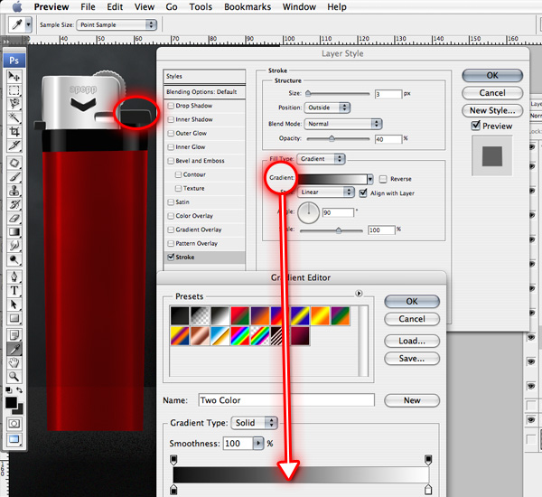Click the Photoshop Ps logo in toolbox
Image resolution: width=542 pixels, height=497 pixels.
(x=14, y=60)
